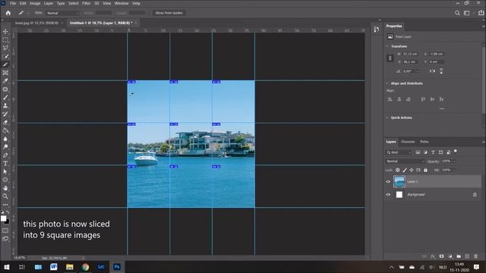486x273 pixels.
Task: Select the Brush tool
Action: coord(5,98)
